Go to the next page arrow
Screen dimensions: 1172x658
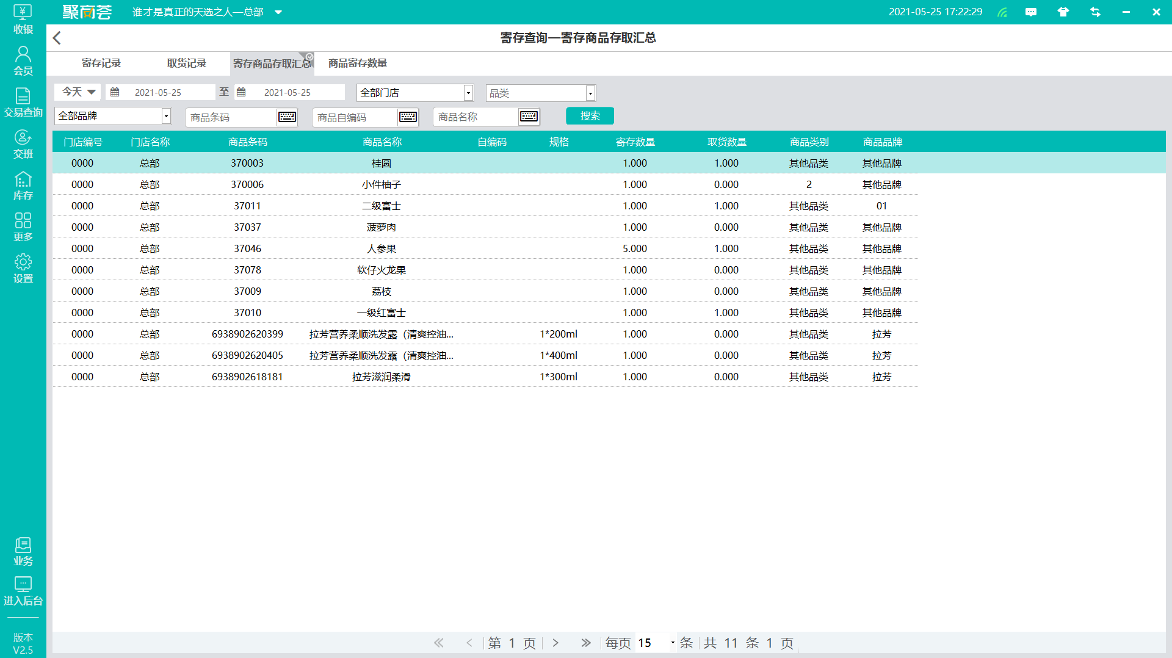(555, 643)
